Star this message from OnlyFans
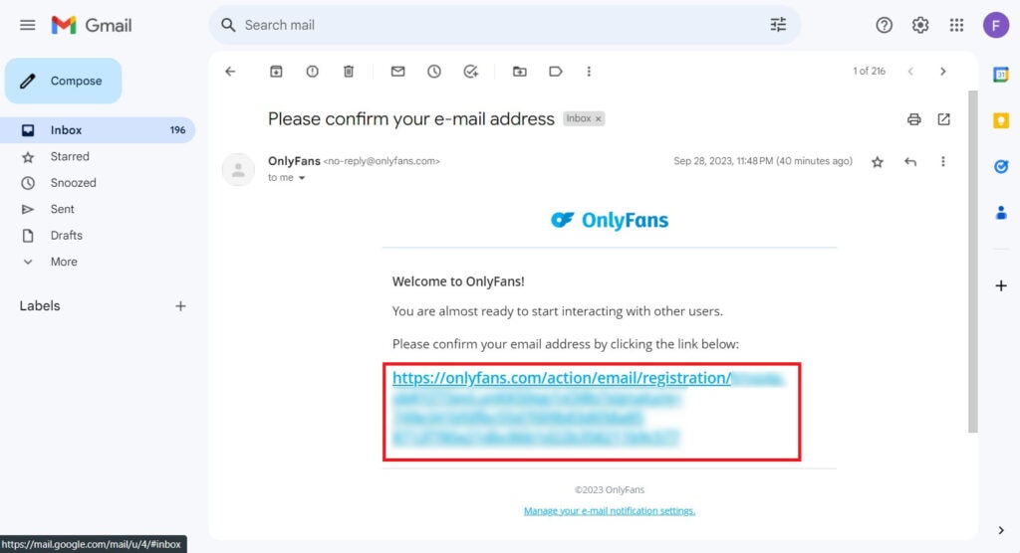 click(877, 162)
